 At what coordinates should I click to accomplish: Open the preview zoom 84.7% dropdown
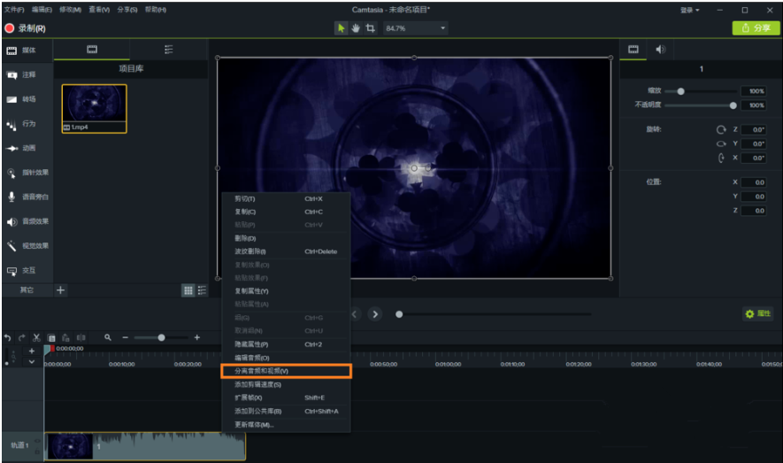[x=416, y=28]
